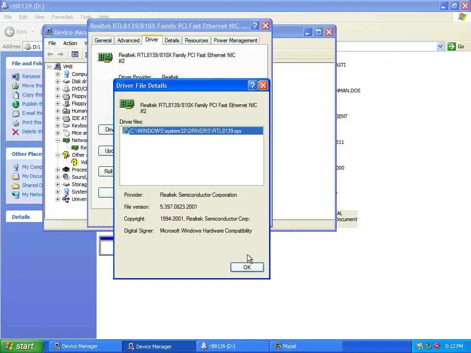This screenshot has width=471, height=353.
Task: Click the network card icon in Realtek properties
Action: click(x=105, y=57)
